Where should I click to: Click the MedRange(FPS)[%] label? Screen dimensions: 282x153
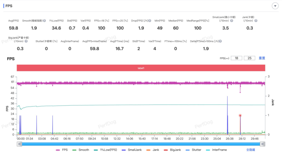[x=198, y=21]
